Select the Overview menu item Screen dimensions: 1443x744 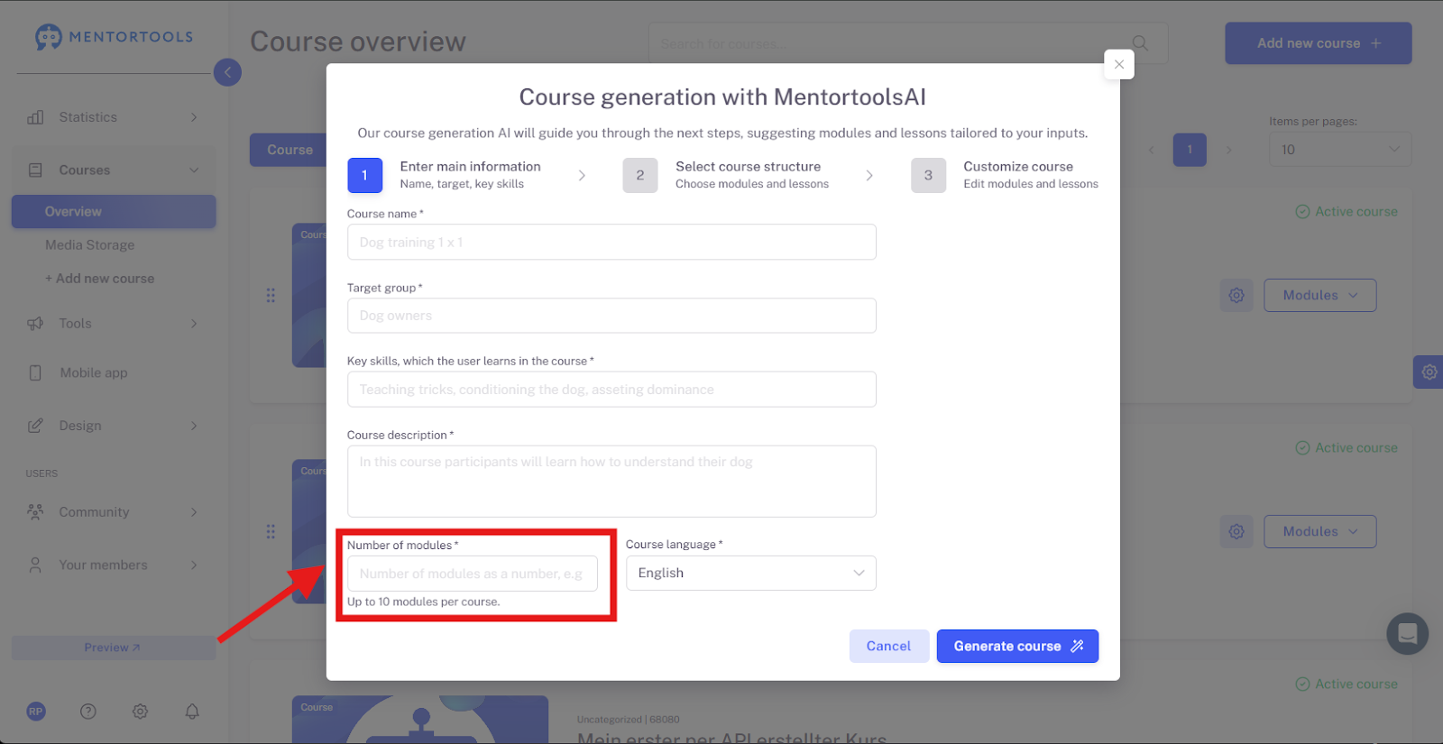[x=114, y=212]
